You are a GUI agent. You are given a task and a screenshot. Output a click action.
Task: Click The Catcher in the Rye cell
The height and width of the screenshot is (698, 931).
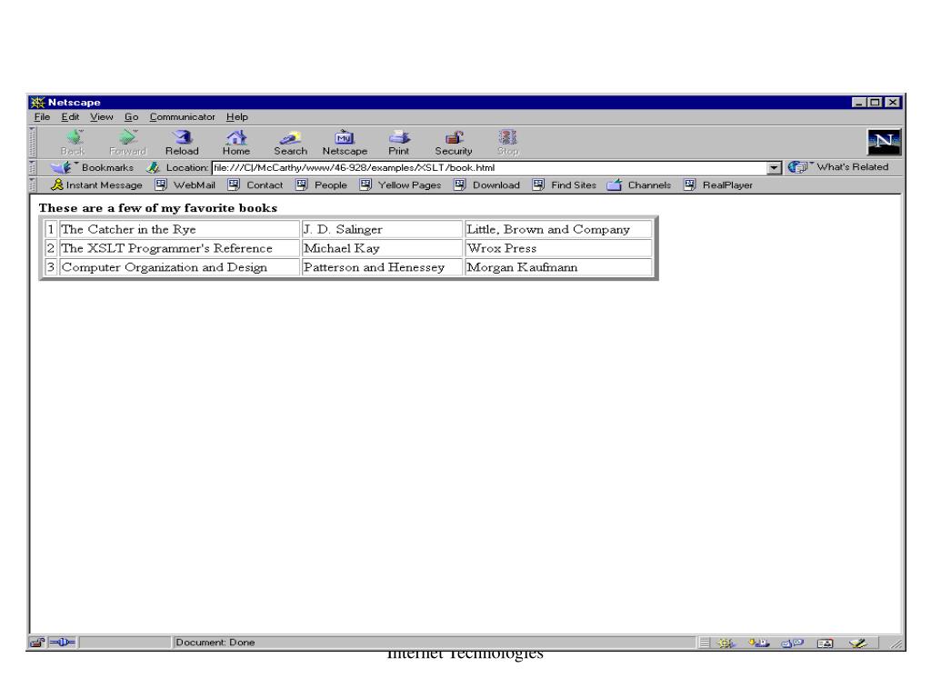pos(179,229)
